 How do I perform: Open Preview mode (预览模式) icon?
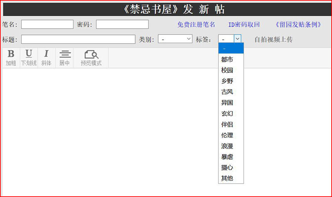tap(91, 58)
